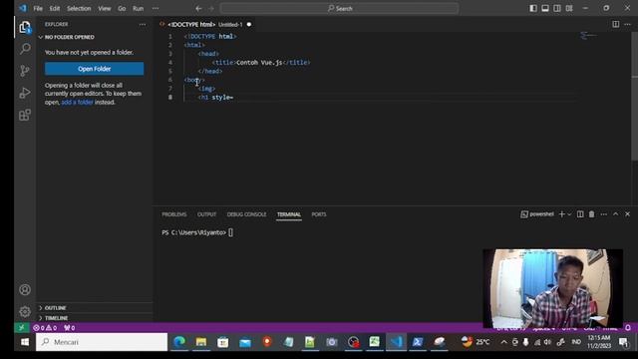Open Microsoft Store from taskbar
Viewport: 638px width, 359px height.
223,342
